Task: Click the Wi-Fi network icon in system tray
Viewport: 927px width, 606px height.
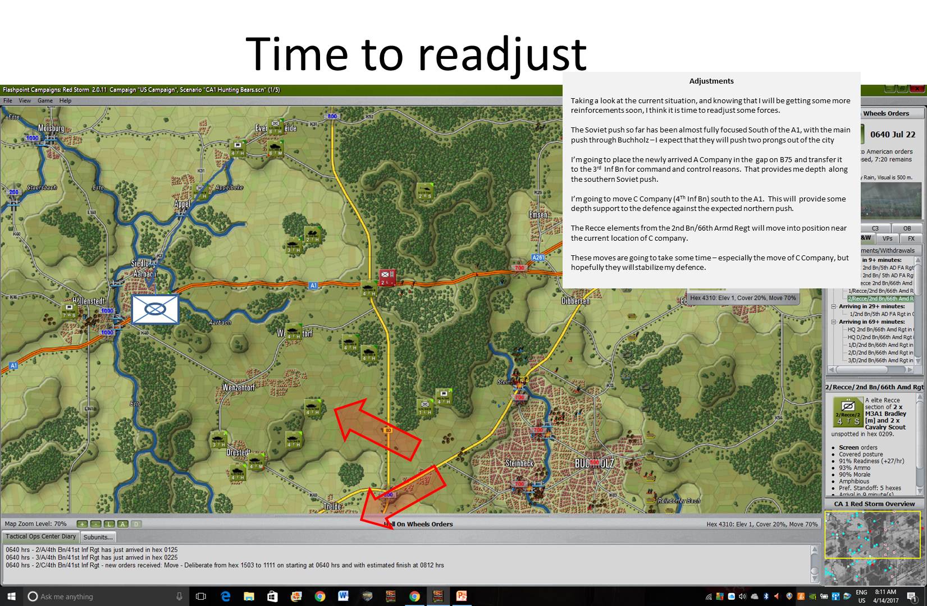Action: (x=709, y=596)
